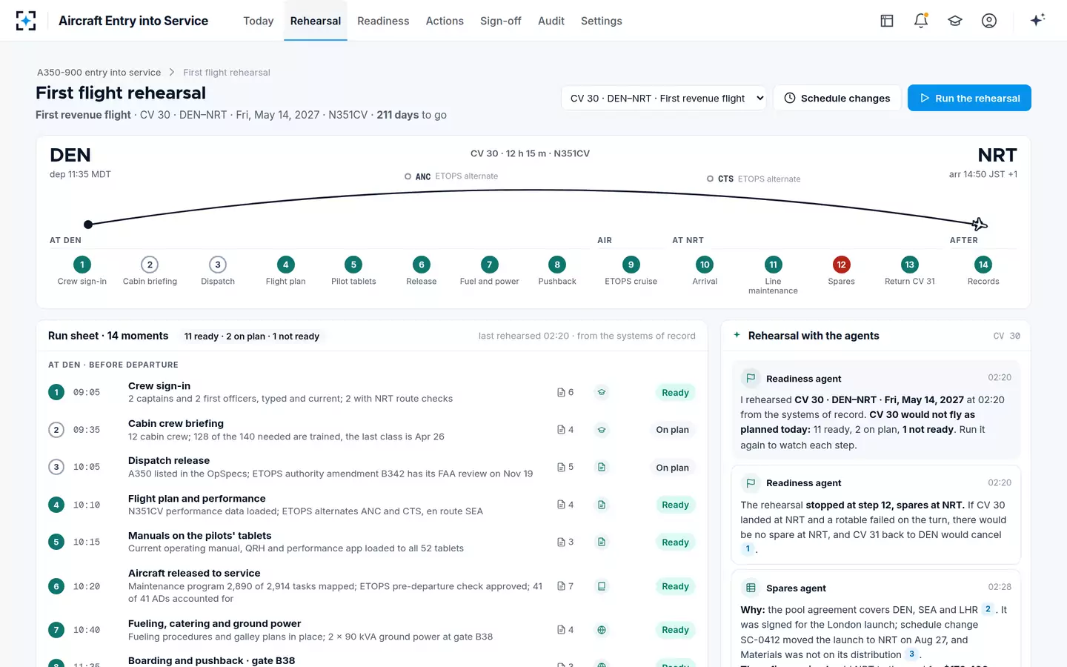Open the Actions tab
Image resolution: width=1067 pixels, height=667 pixels.
[x=445, y=21]
